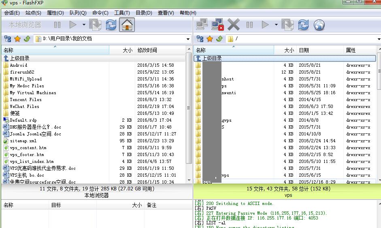This screenshot has width=381, height=228.
Task: Click the local home browser toggle icon
Action: [x=127, y=25]
